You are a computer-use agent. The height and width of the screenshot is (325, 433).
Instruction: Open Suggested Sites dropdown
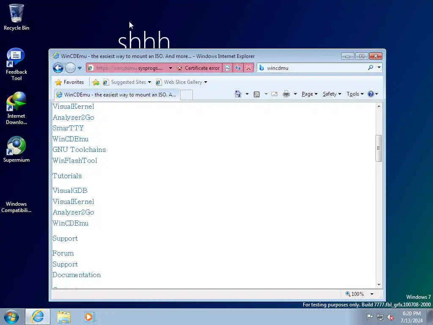[x=127, y=82]
